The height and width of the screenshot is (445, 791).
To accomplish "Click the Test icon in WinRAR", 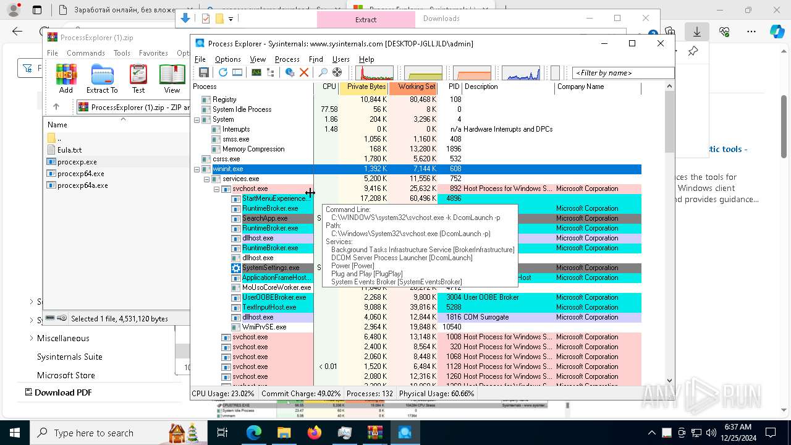I will point(138,79).
